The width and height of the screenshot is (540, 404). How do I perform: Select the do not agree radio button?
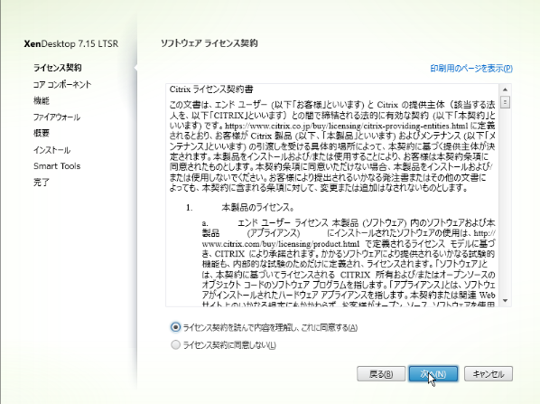176,344
